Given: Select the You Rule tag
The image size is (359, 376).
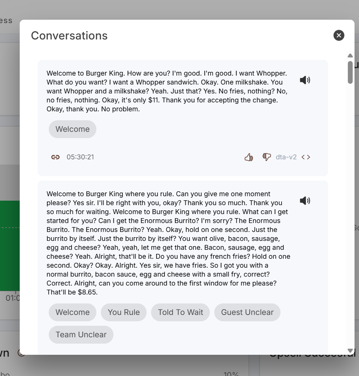Looking at the screenshot, I should click(124, 312).
